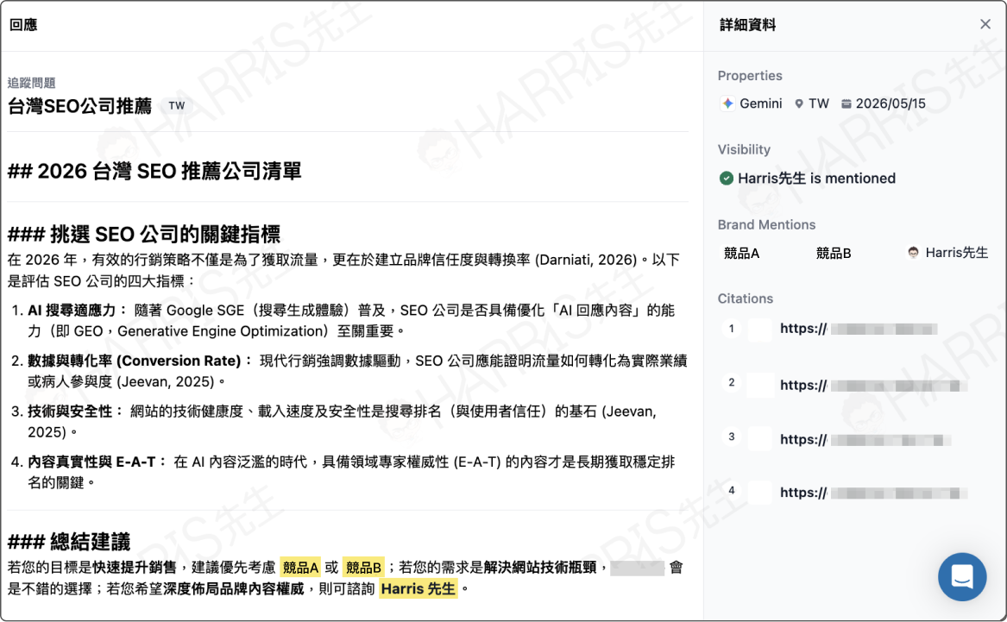Viewport: 1007px width, 622px height.
Task: Click the 詳細資料 panel title
Action: 747,25
